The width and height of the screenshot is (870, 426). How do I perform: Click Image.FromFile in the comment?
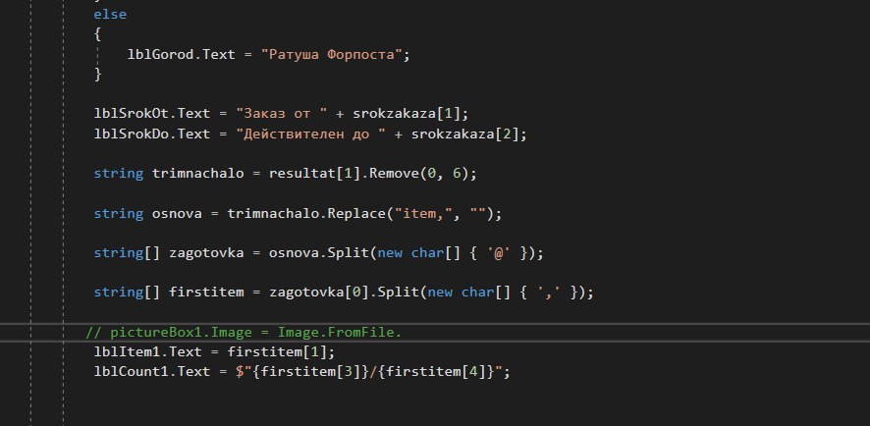point(336,332)
